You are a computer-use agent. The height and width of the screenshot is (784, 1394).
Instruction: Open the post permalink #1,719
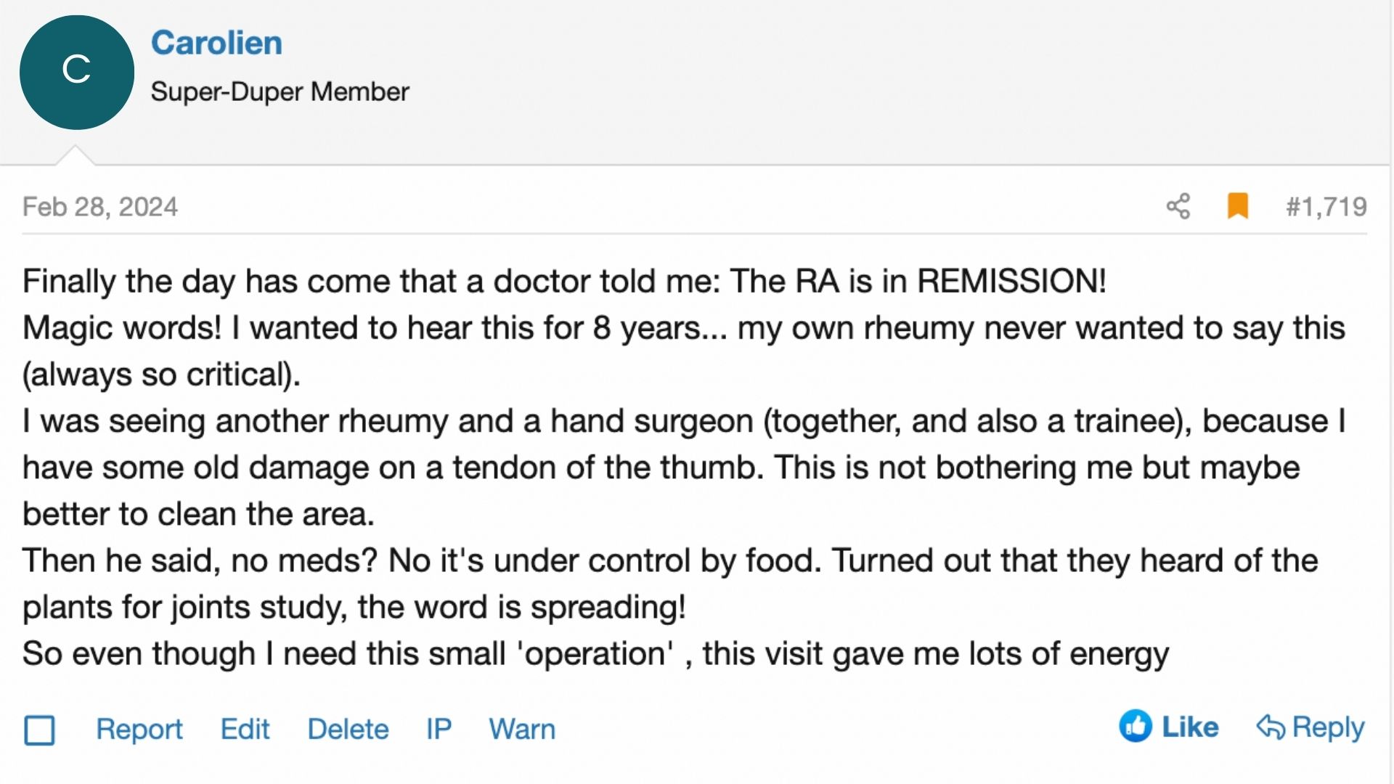pyautogui.click(x=1326, y=207)
